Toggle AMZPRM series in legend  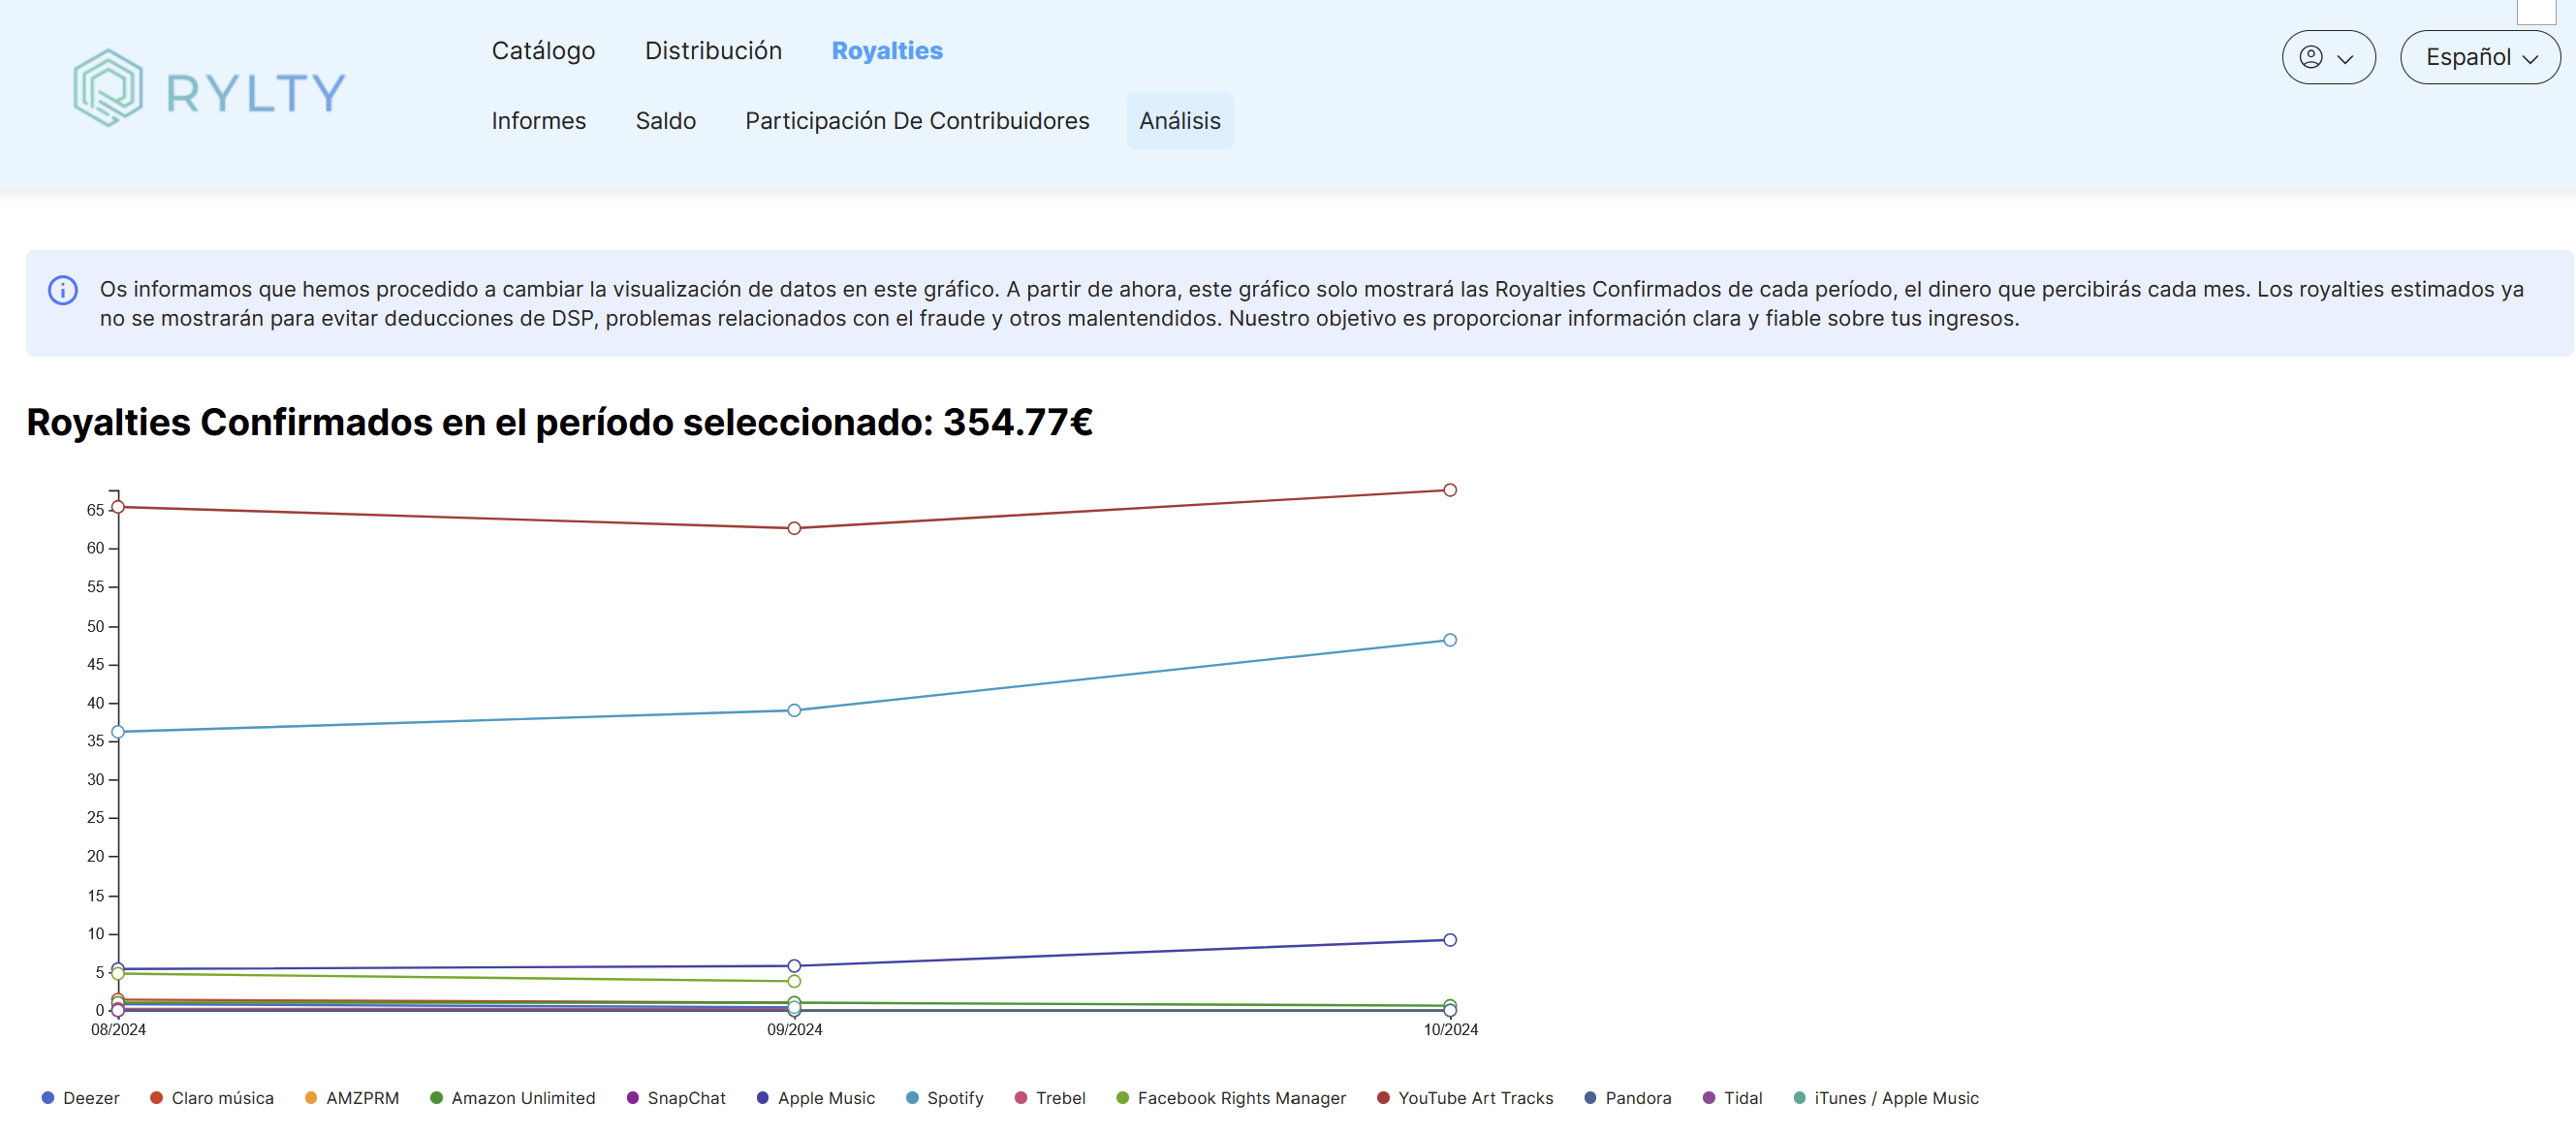point(352,1098)
